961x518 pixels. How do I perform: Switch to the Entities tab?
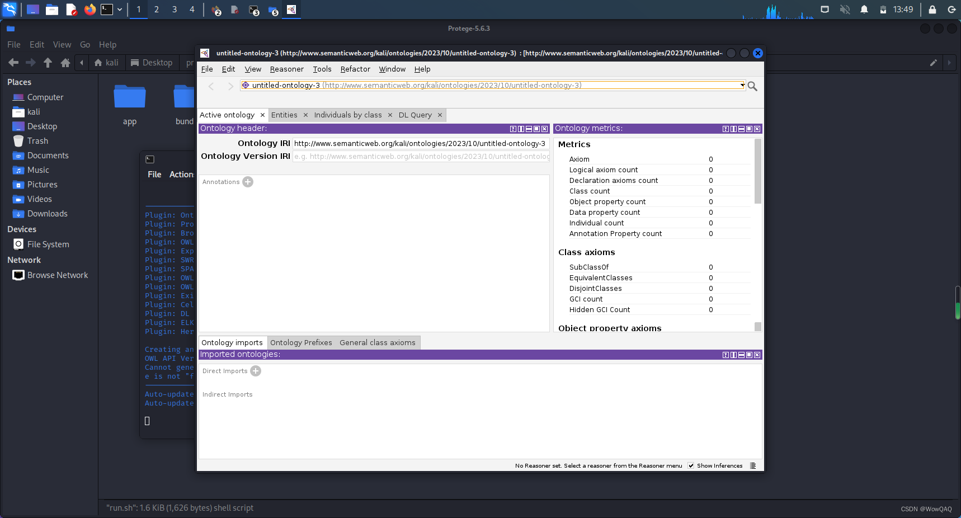tap(284, 115)
